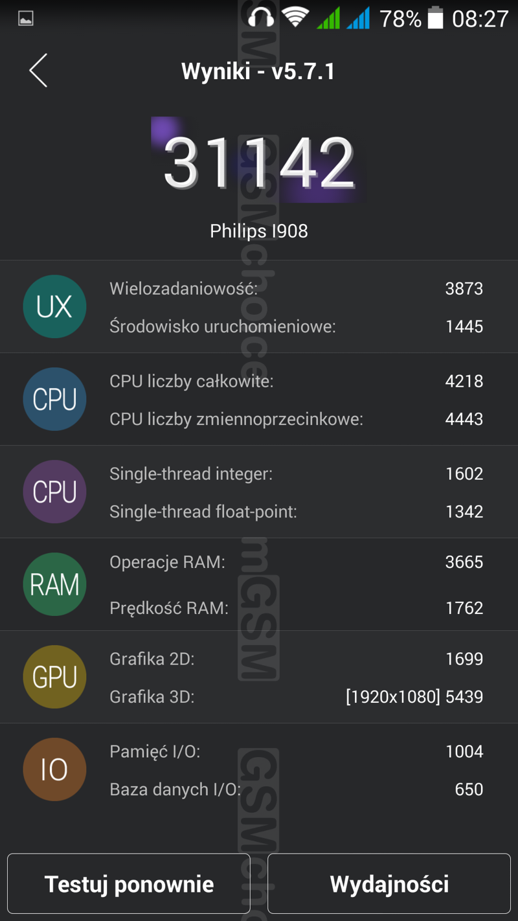Tap the teal UX category icon
The width and height of the screenshot is (518, 921).
(54, 306)
